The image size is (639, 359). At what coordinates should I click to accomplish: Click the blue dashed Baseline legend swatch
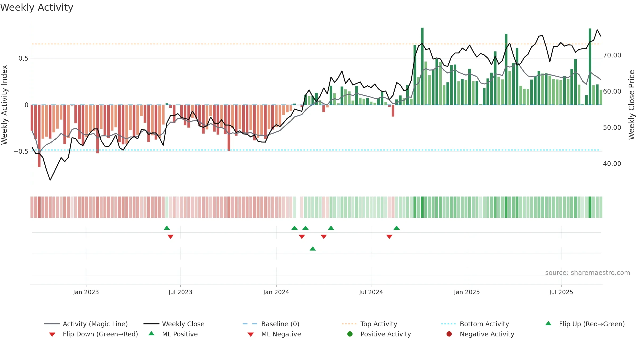tap(251, 324)
